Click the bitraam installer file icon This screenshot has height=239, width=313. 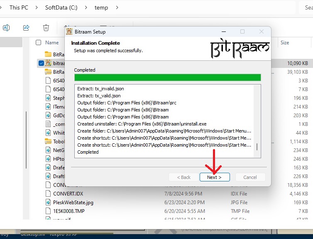pyautogui.click(x=48, y=63)
